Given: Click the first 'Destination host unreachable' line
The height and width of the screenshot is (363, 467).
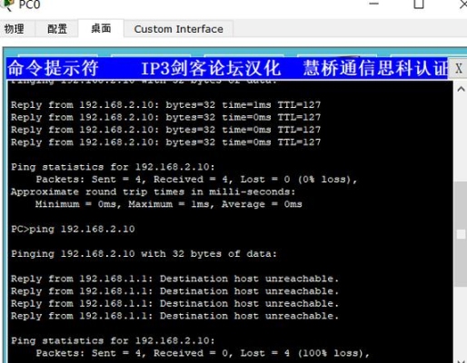Looking at the screenshot, I should pyautogui.click(x=174, y=279).
